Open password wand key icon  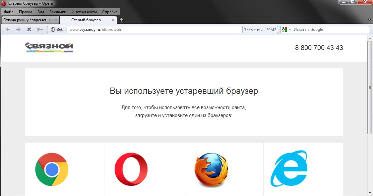coord(40,30)
